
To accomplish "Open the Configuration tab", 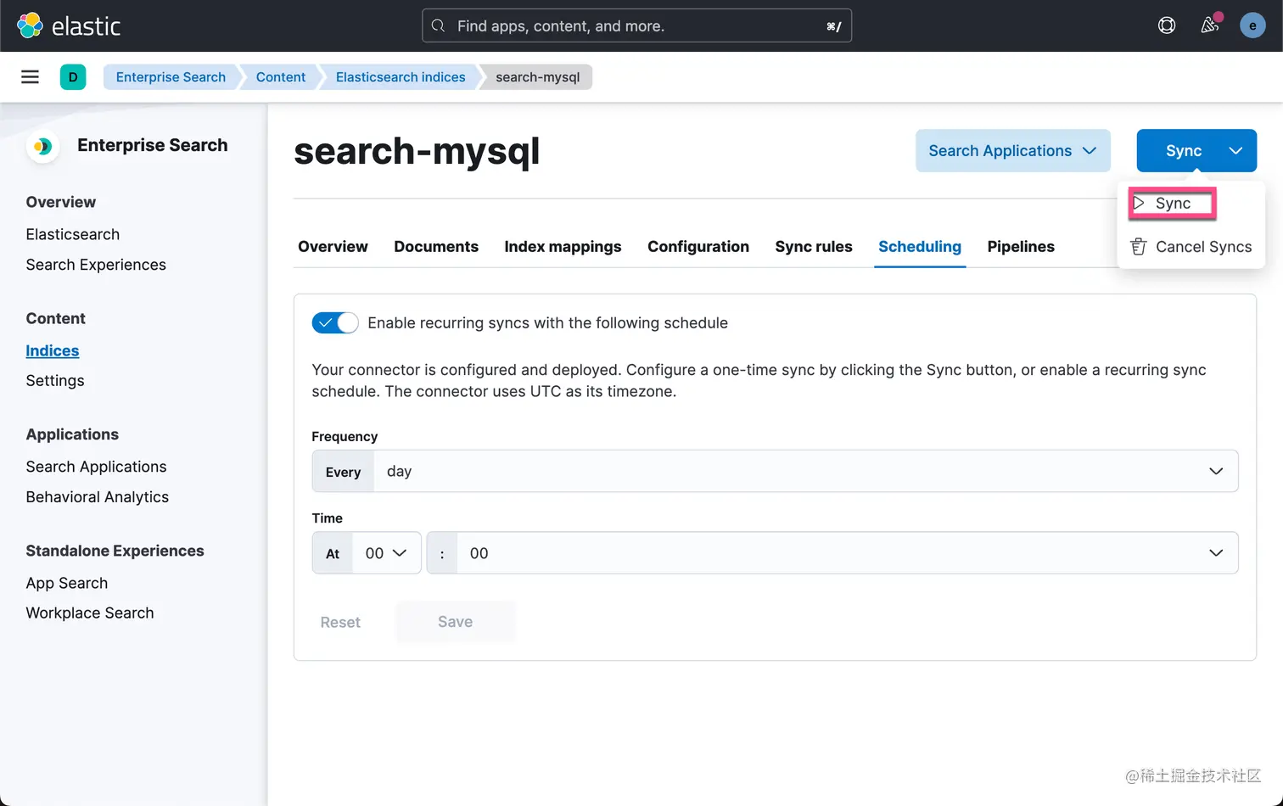I will click(x=698, y=247).
